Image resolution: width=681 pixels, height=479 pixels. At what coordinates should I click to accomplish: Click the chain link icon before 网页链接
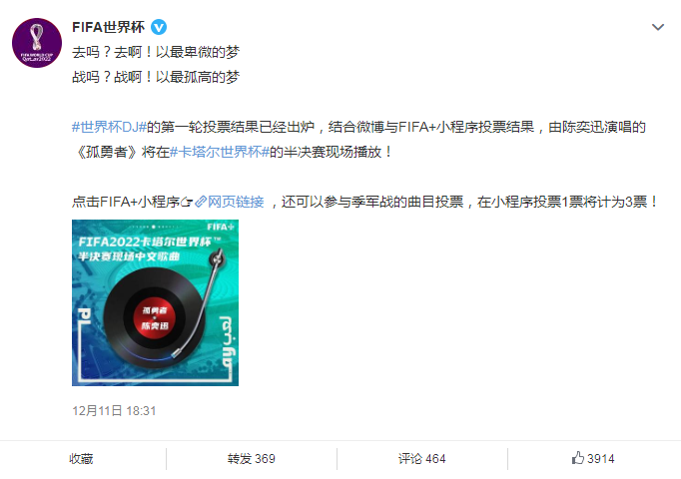[201, 202]
